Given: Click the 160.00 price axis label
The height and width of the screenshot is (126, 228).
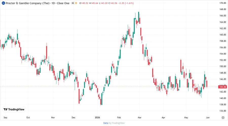Looking at the screenshot, I should [223, 35].
